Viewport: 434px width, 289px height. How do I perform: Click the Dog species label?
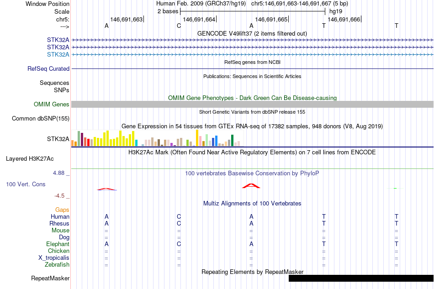click(x=64, y=237)
